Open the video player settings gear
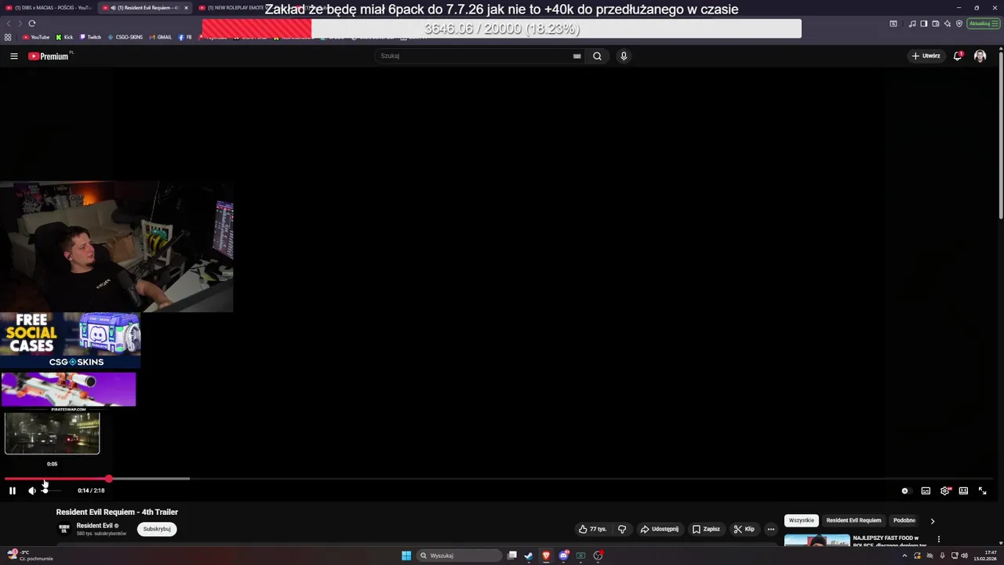Viewport: 1004px width, 565px height. tap(945, 490)
